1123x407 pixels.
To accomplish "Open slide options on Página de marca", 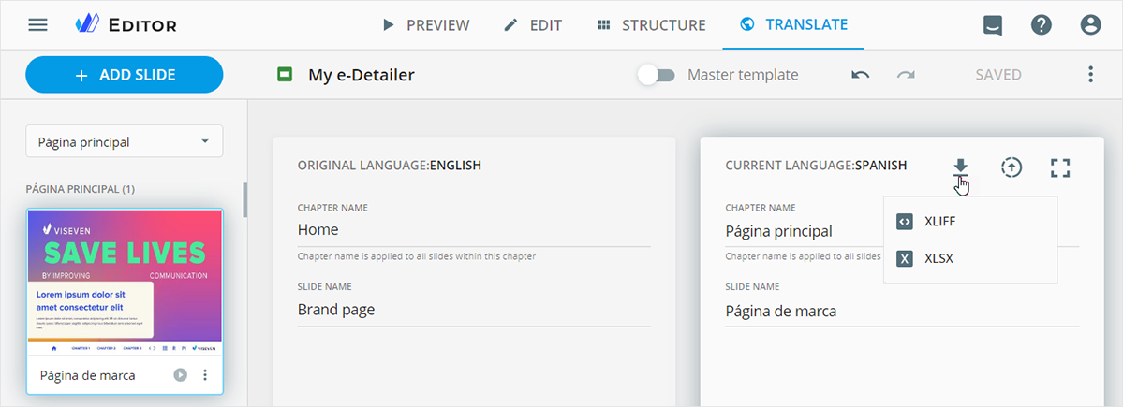I will click(205, 375).
